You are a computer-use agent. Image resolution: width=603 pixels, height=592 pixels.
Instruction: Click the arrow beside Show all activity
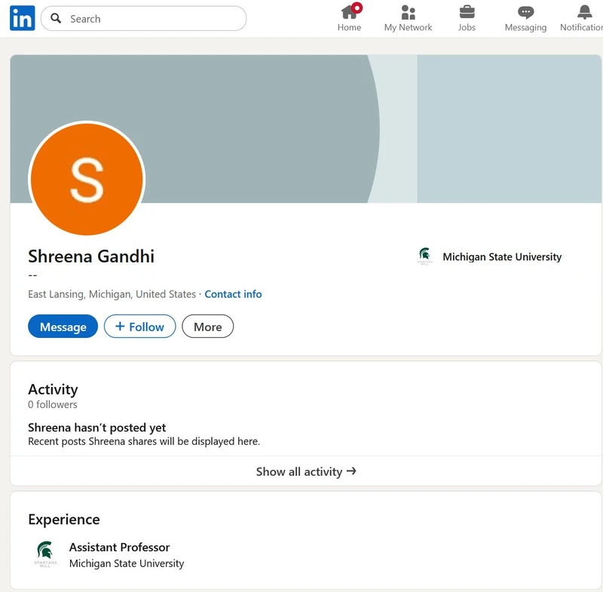click(351, 471)
